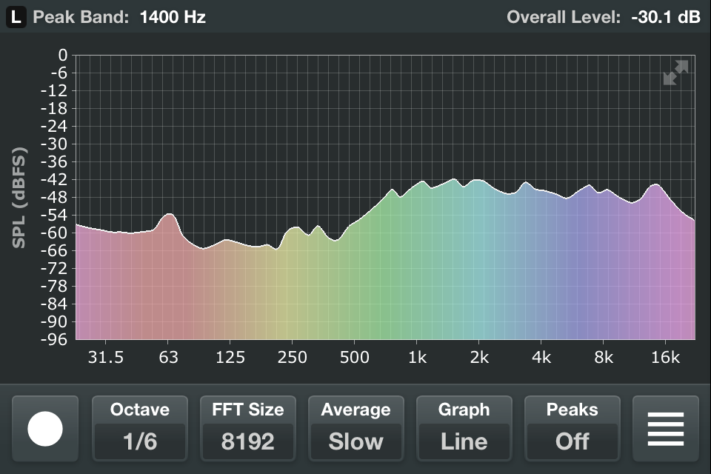Click the 16k frequency axis label
Screen dimensions: 711x474
pyautogui.click(x=665, y=358)
